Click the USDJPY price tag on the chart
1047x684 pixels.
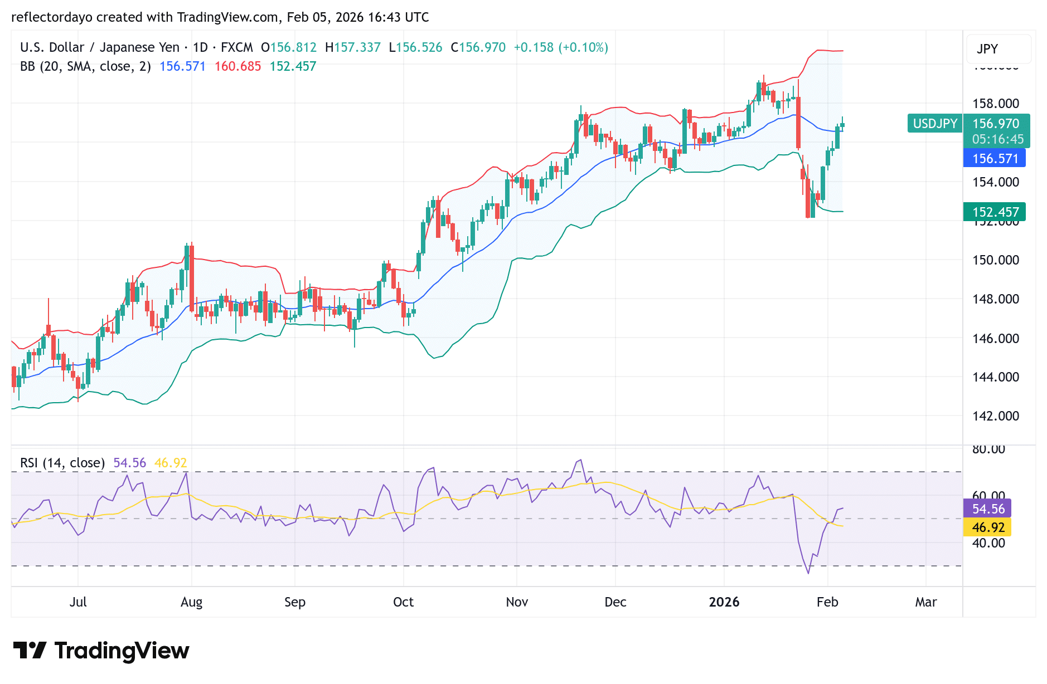pyautogui.click(x=934, y=124)
